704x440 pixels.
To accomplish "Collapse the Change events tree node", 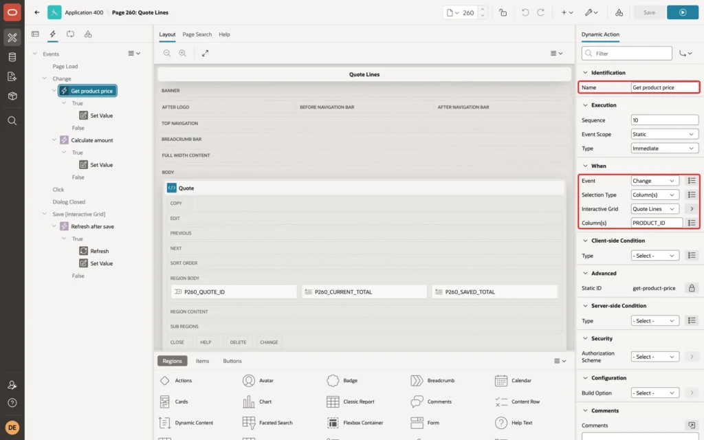I will 45,78.
